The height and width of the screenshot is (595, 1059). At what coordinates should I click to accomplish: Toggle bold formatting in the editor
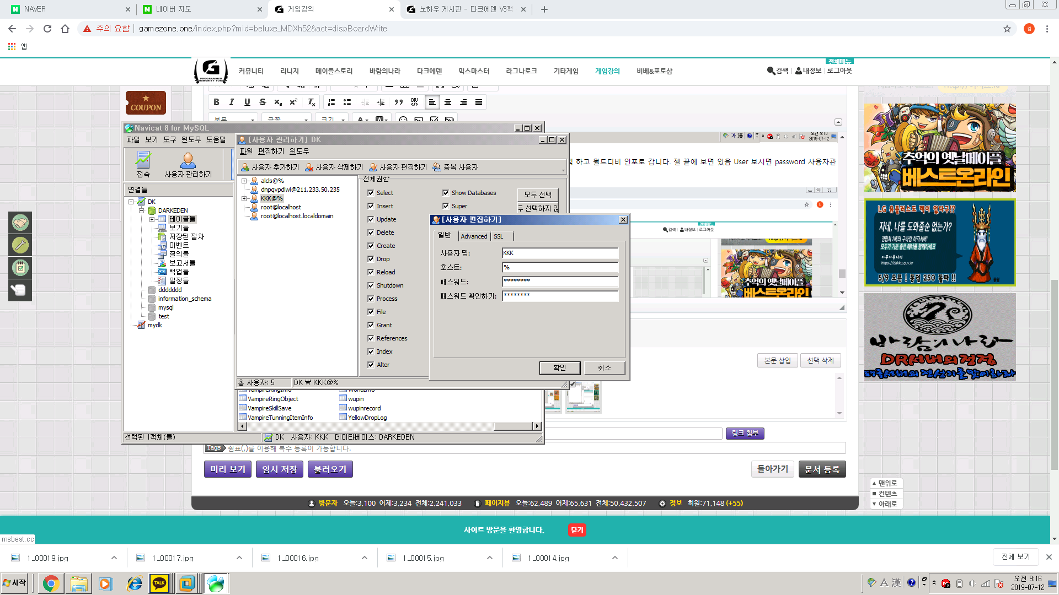click(216, 102)
